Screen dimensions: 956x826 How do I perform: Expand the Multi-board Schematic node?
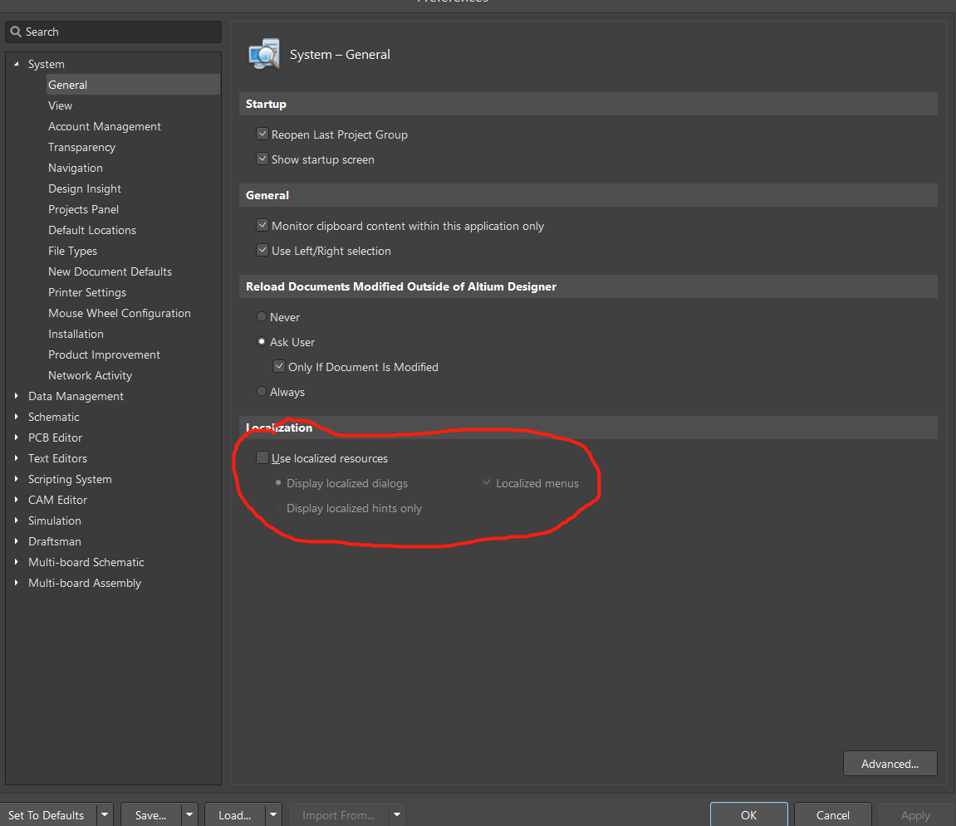pos(17,562)
